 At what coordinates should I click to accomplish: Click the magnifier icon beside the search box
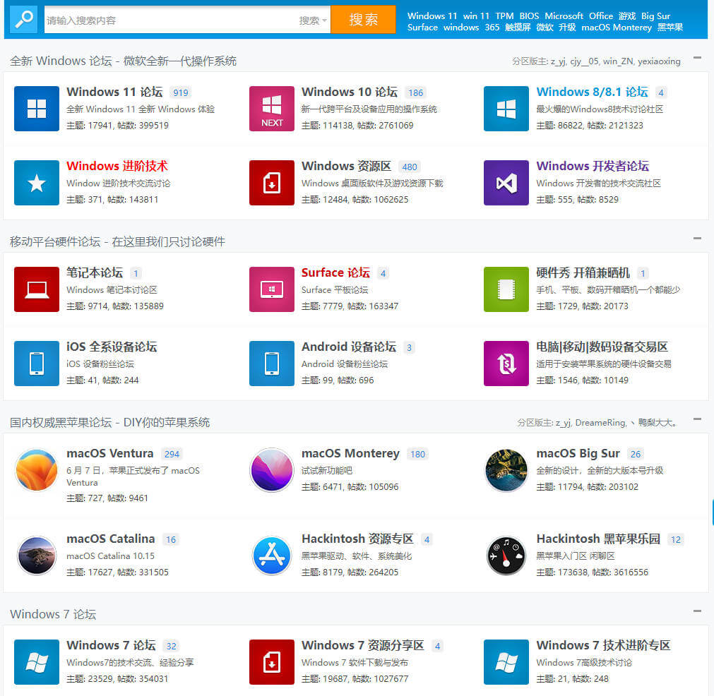24,19
